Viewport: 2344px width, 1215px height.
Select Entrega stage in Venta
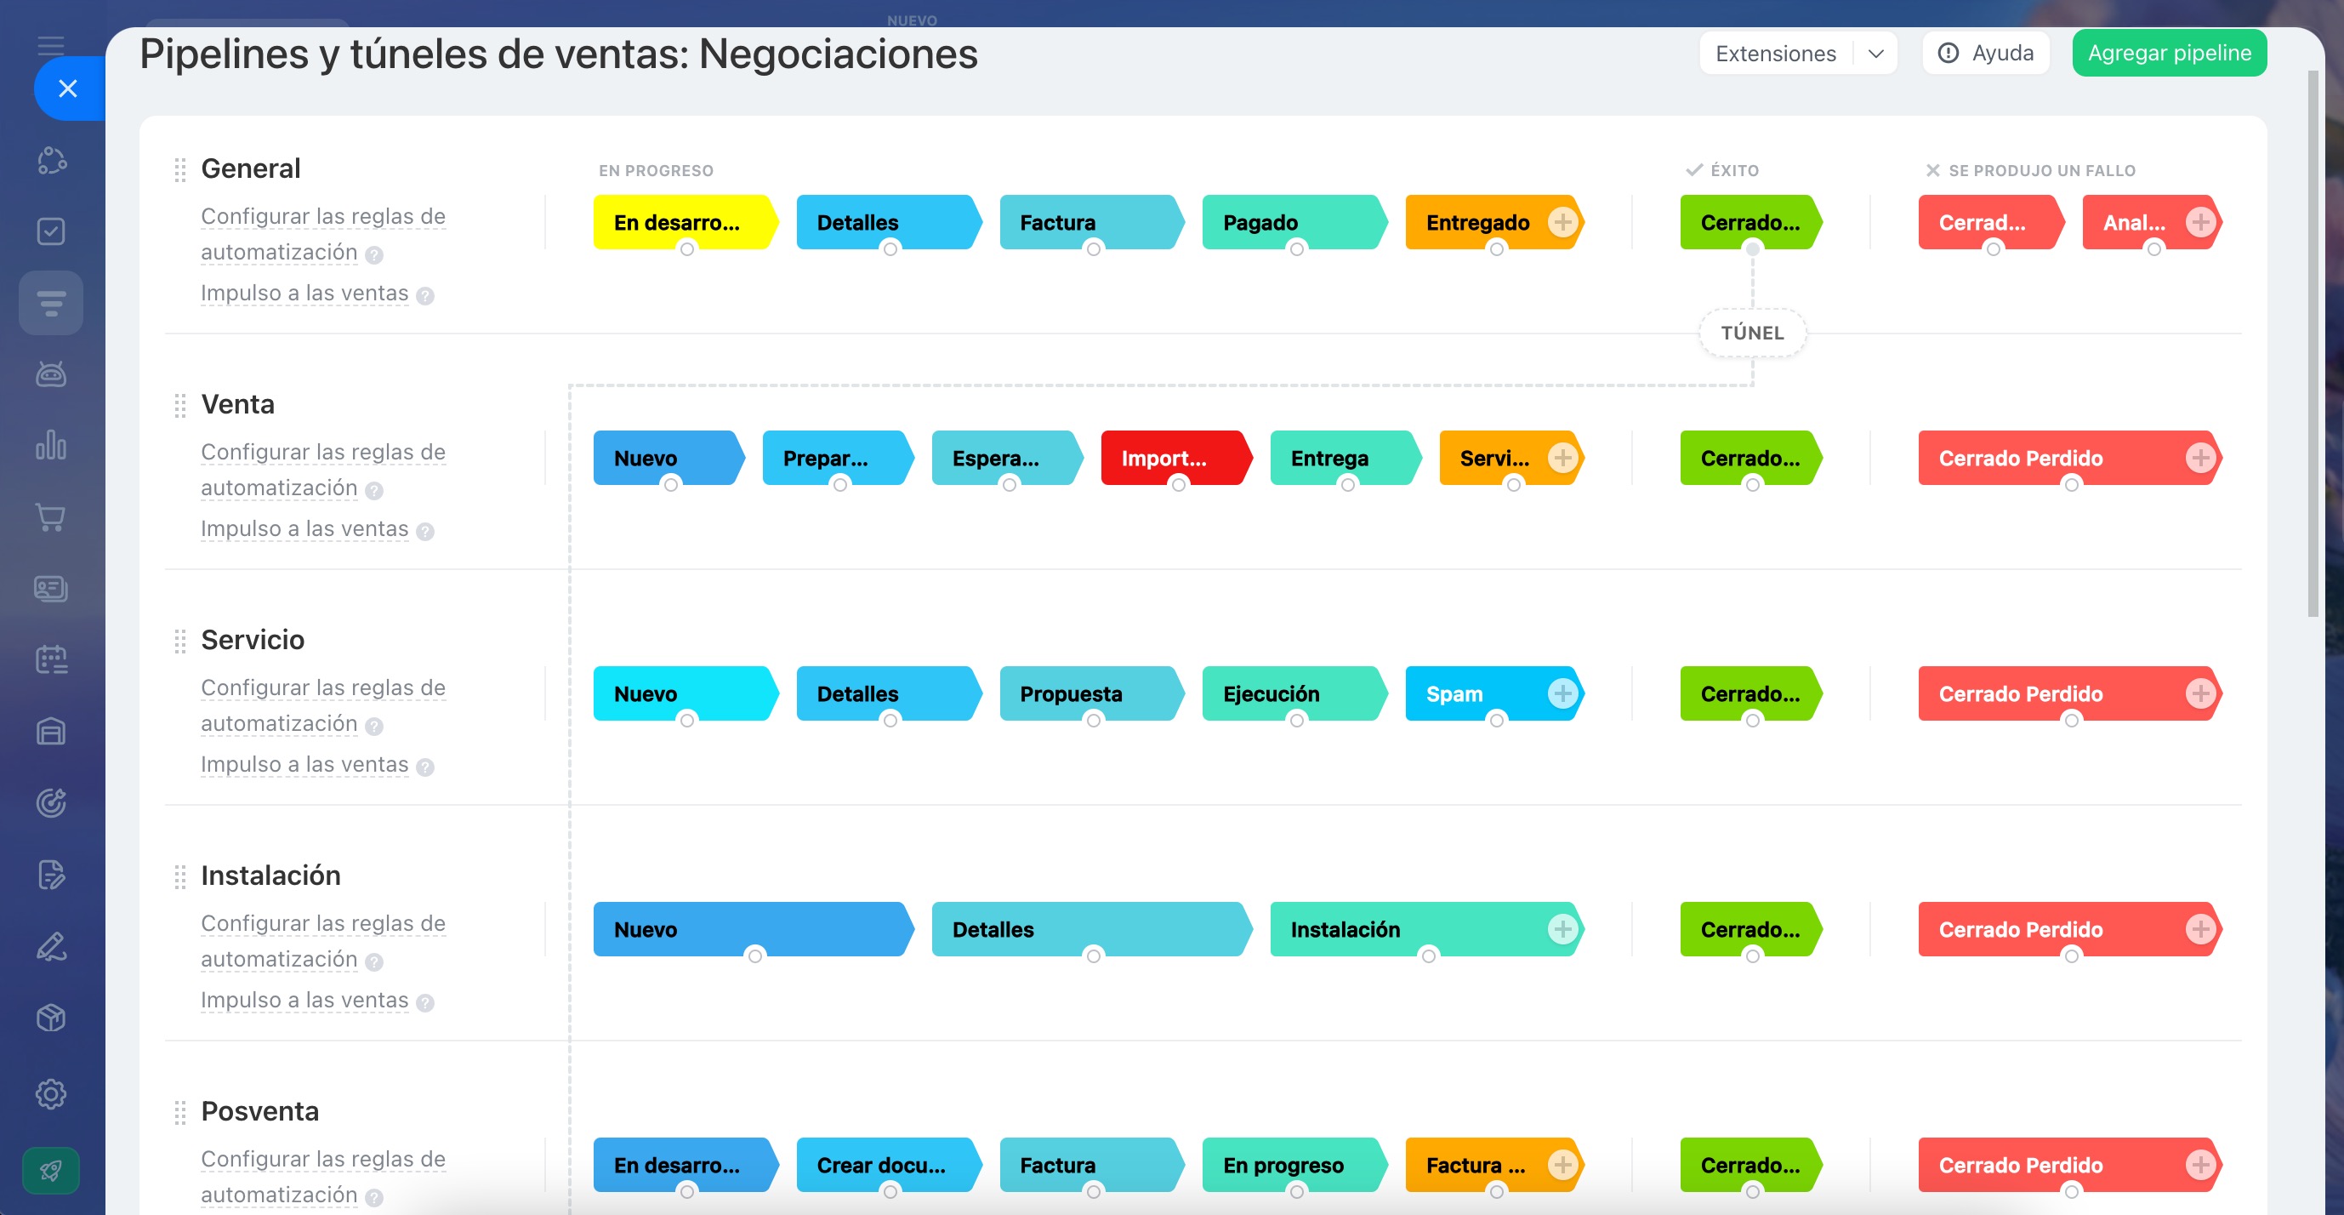[1345, 458]
